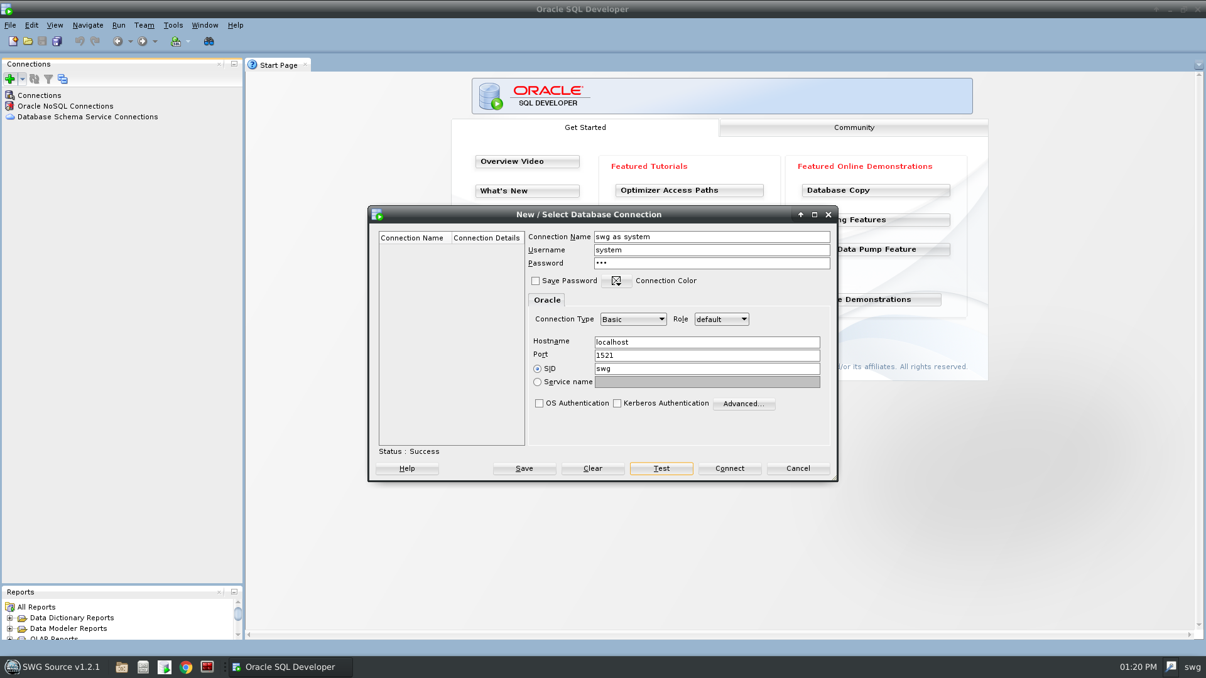The width and height of the screenshot is (1206, 678).
Task: Click the Hostname input field
Action: pos(707,343)
